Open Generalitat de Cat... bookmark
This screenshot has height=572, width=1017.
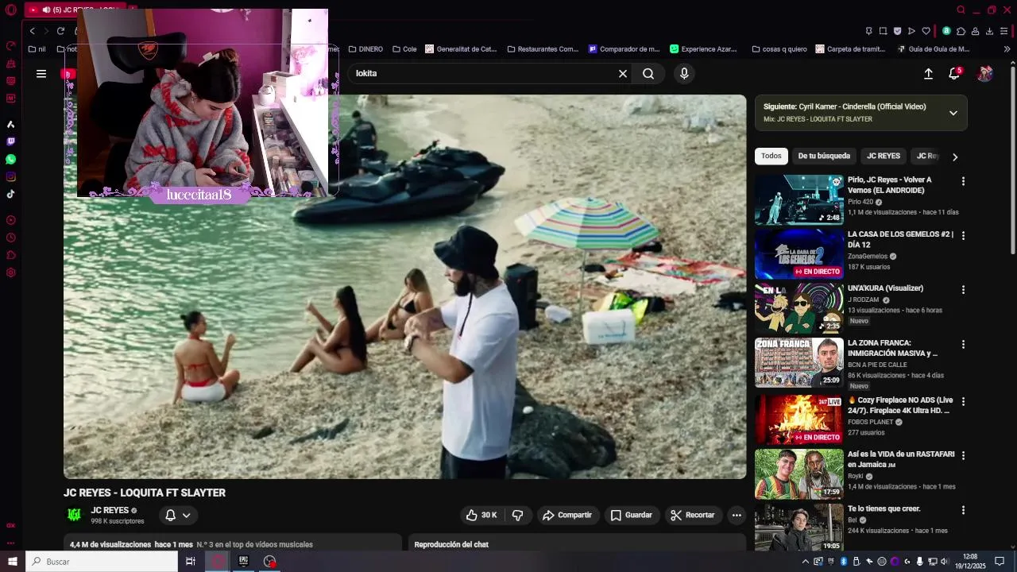(461, 49)
